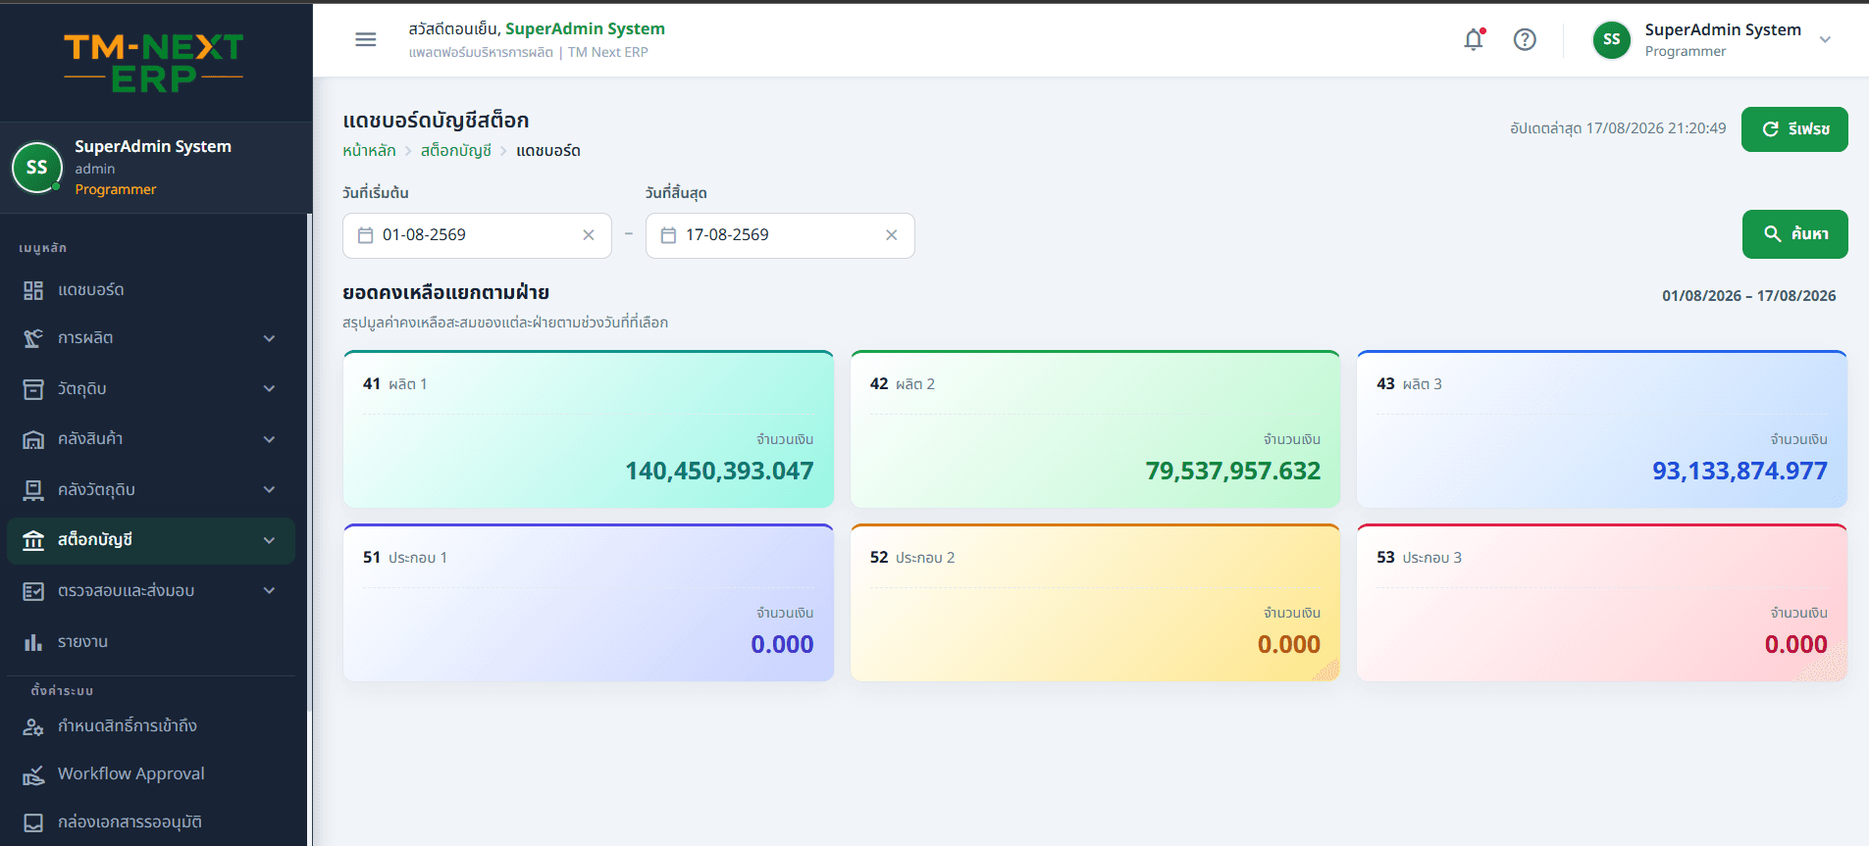The width and height of the screenshot is (1869, 846).
Task: Select the 51 ประกอบ 1 card
Action: pos(589,603)
